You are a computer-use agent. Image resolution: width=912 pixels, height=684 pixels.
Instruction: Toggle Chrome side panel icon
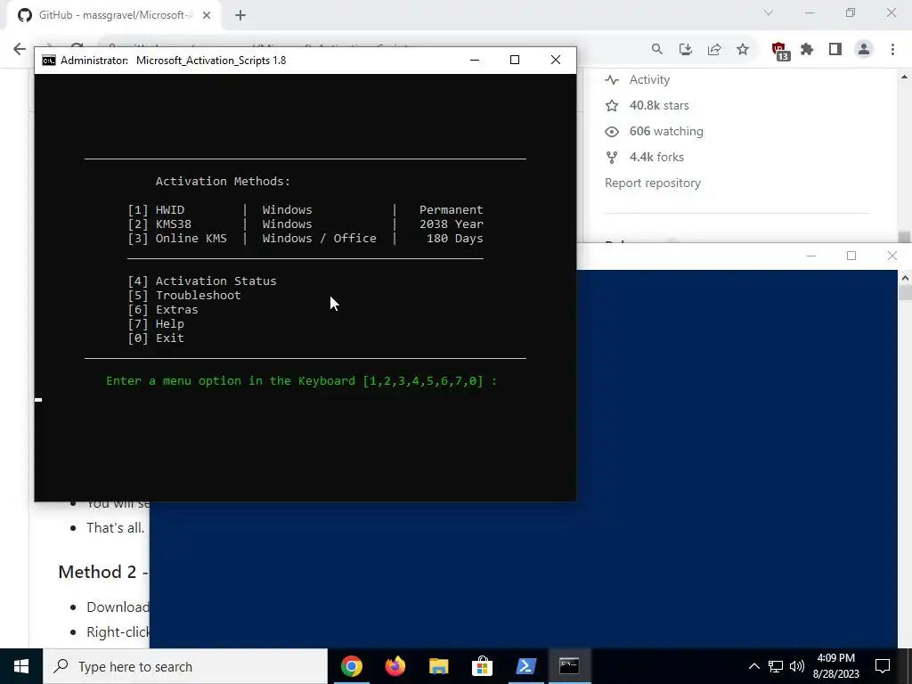tap(835, 50)
